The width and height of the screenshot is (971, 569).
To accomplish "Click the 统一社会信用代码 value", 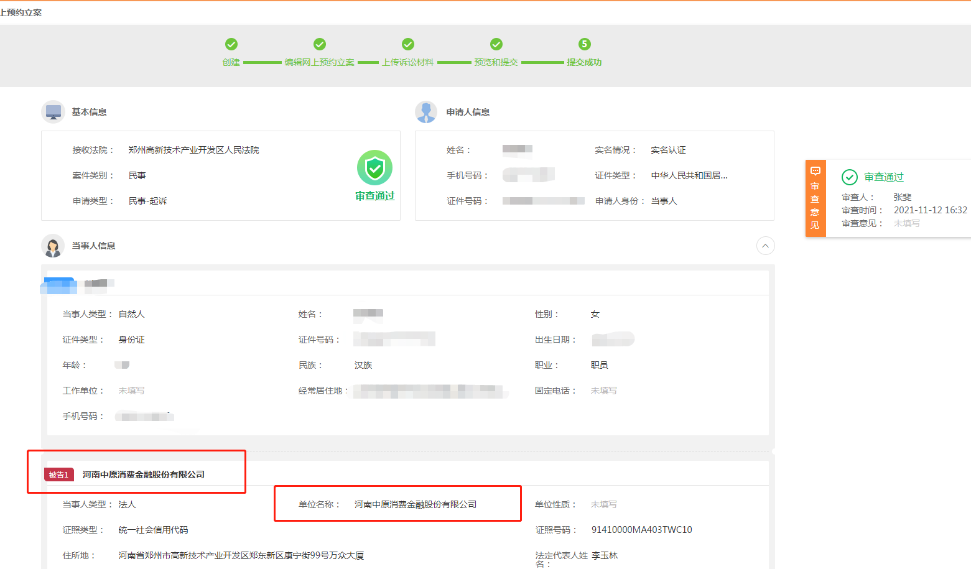I will (154, 530).
